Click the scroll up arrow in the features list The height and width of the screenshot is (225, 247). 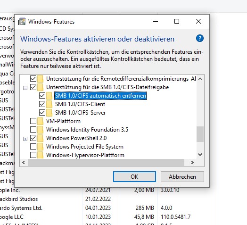click(x=200, y=79)
